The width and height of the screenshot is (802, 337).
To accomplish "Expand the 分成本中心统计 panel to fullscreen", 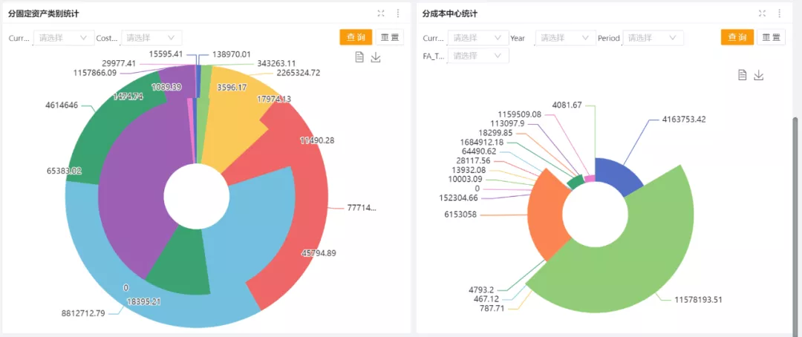I will [762, 13].
